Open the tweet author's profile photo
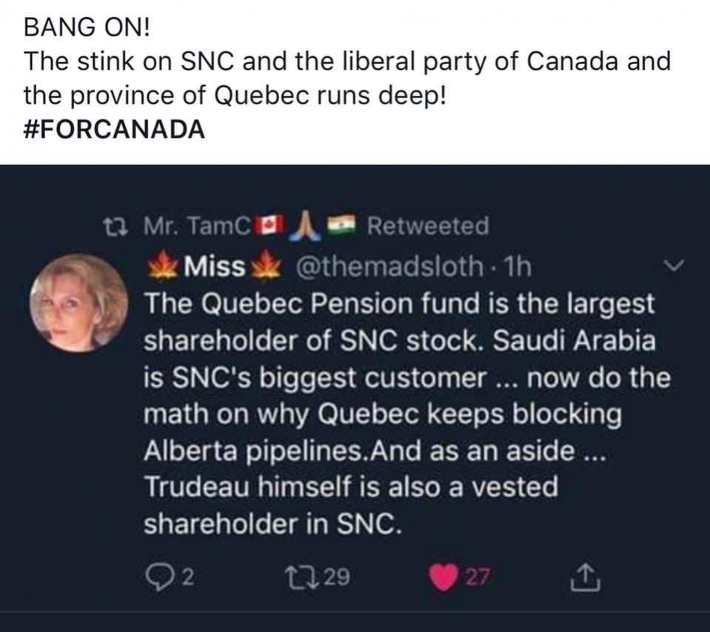This screenshot has height=632, width=710. [78, 303]
